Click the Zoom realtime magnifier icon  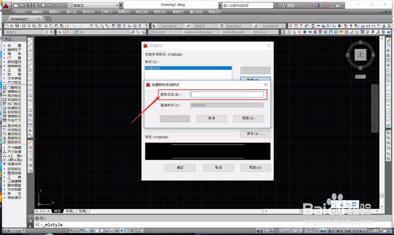(97, 26)
